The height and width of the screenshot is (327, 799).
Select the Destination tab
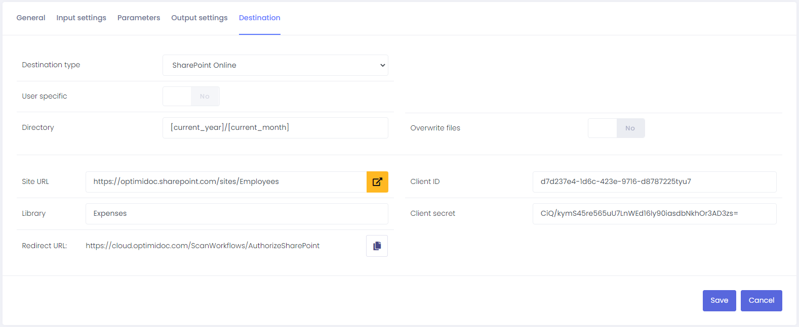click(260, 18)
